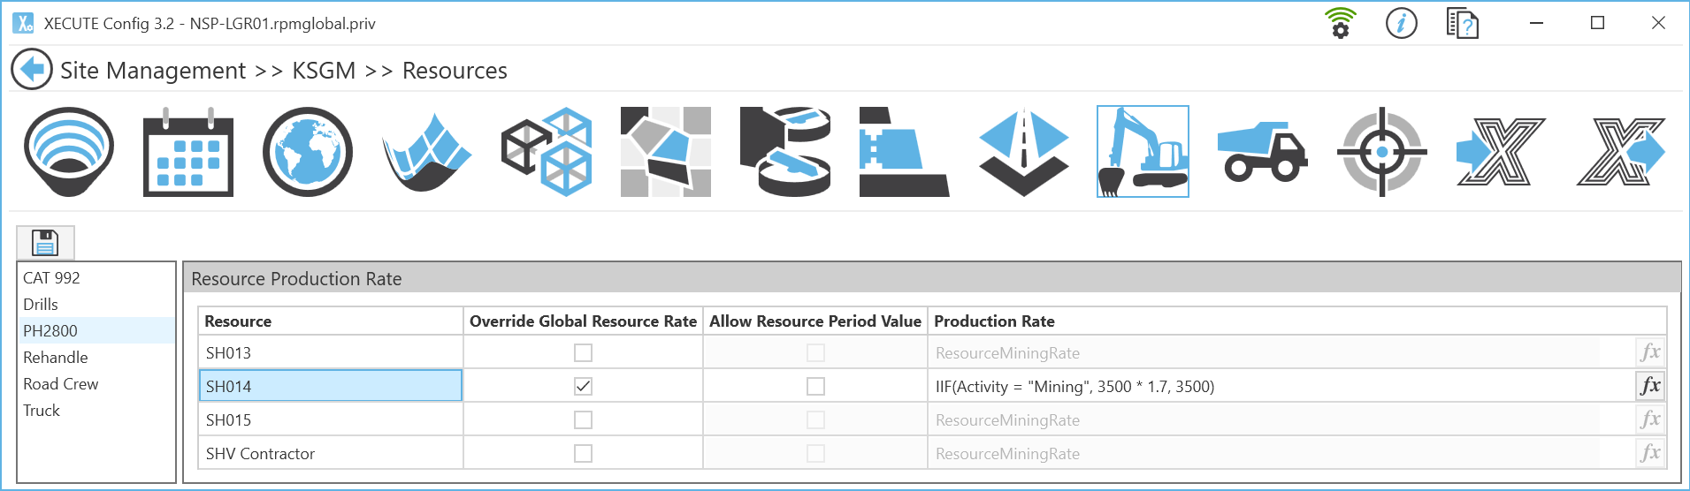Open the stockpile discs icon
1690x491 pixels.
(x=785, y=152)
